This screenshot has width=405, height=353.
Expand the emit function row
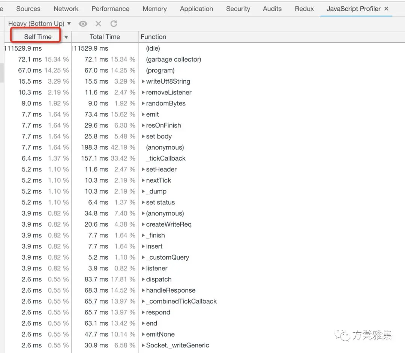pyautogui.click(x=143, y=114)
